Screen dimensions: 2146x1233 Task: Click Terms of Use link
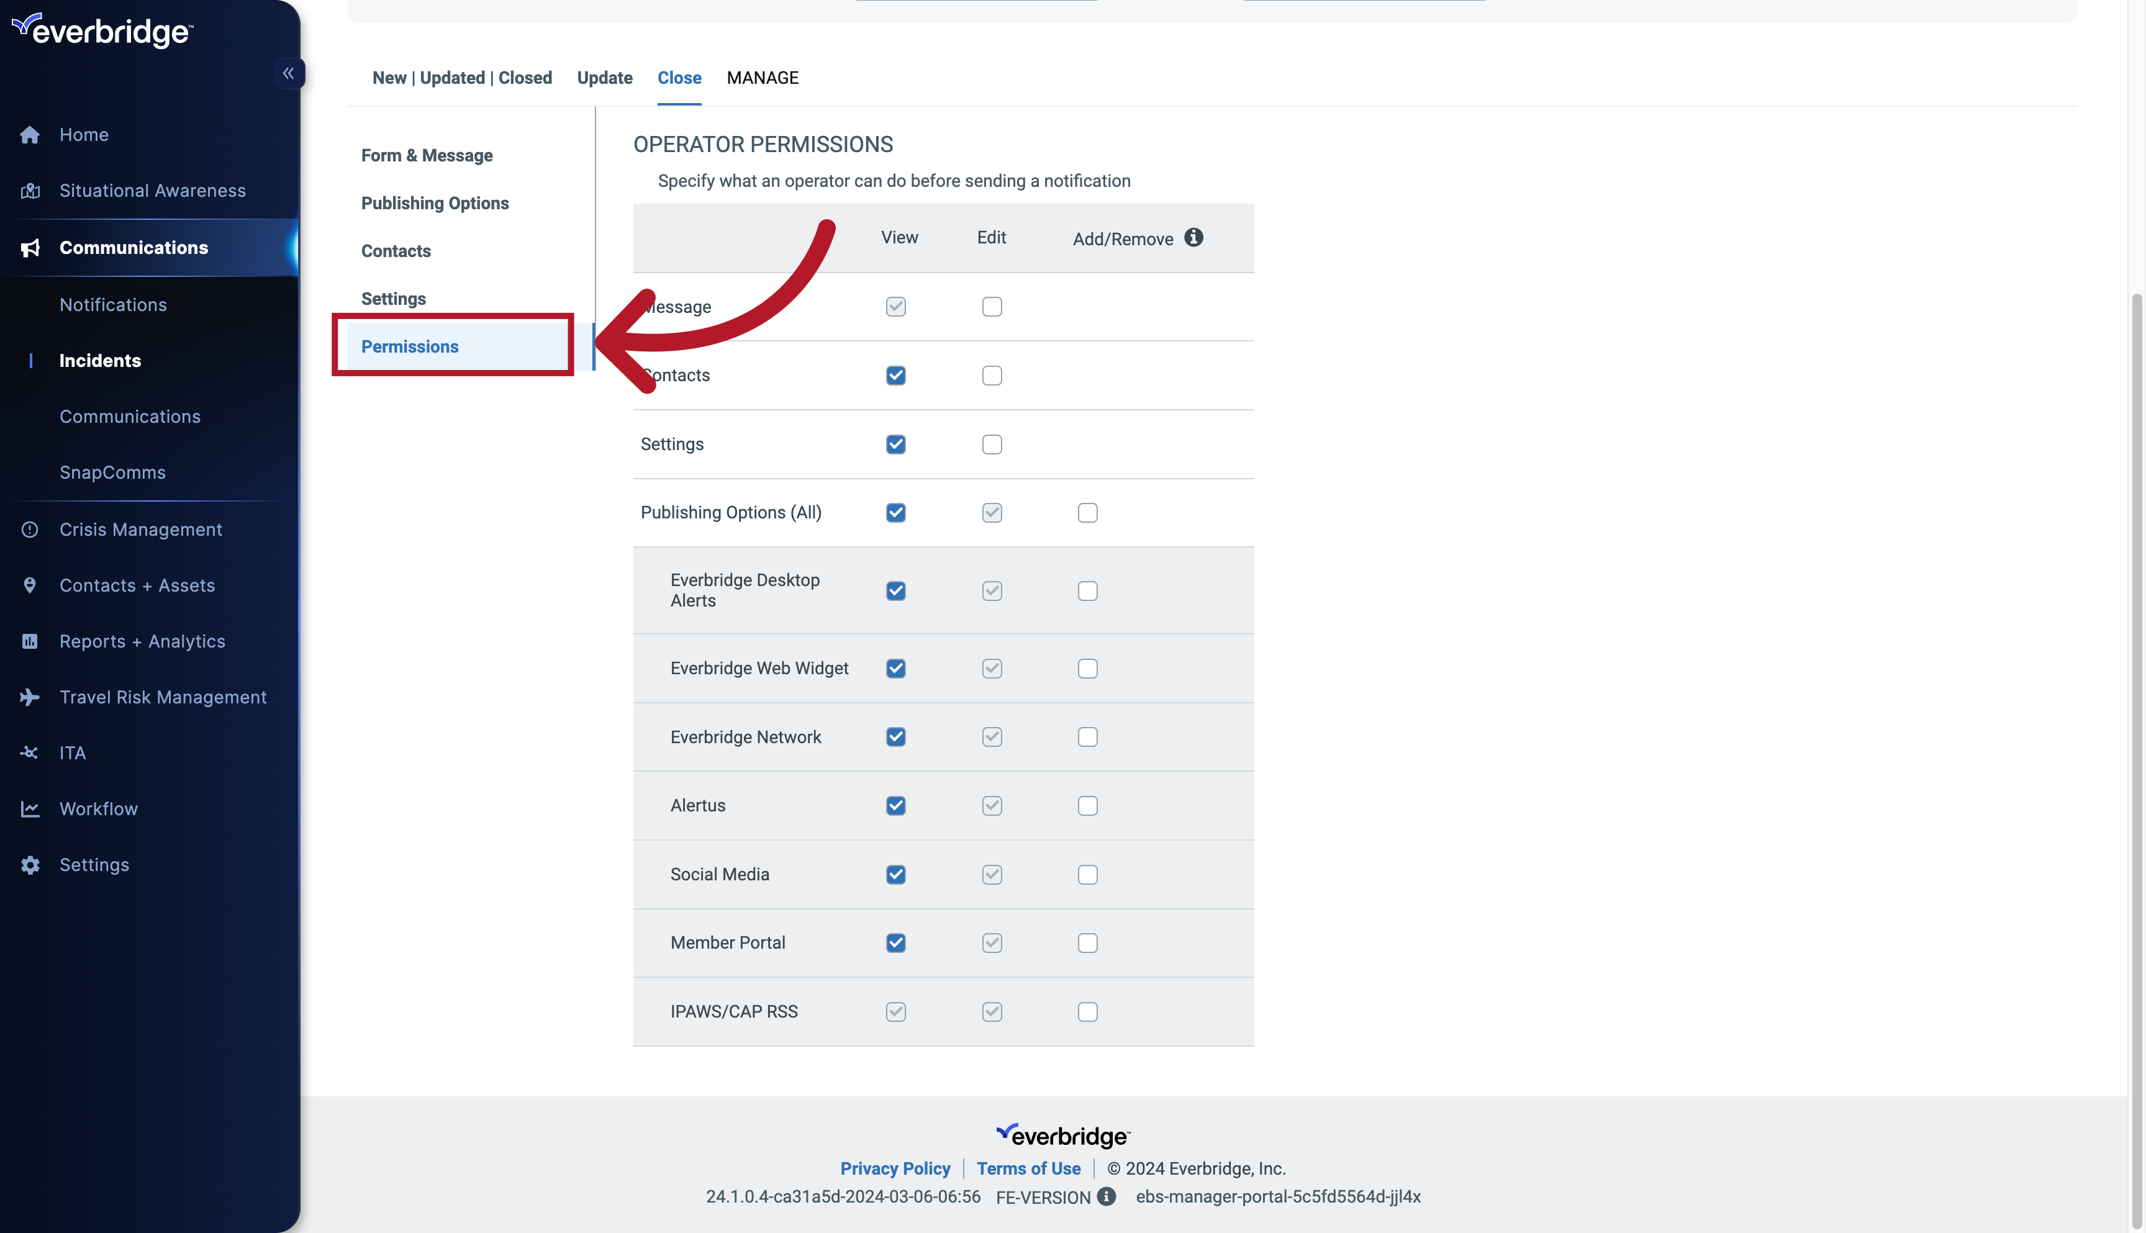coord(1027,1165)
